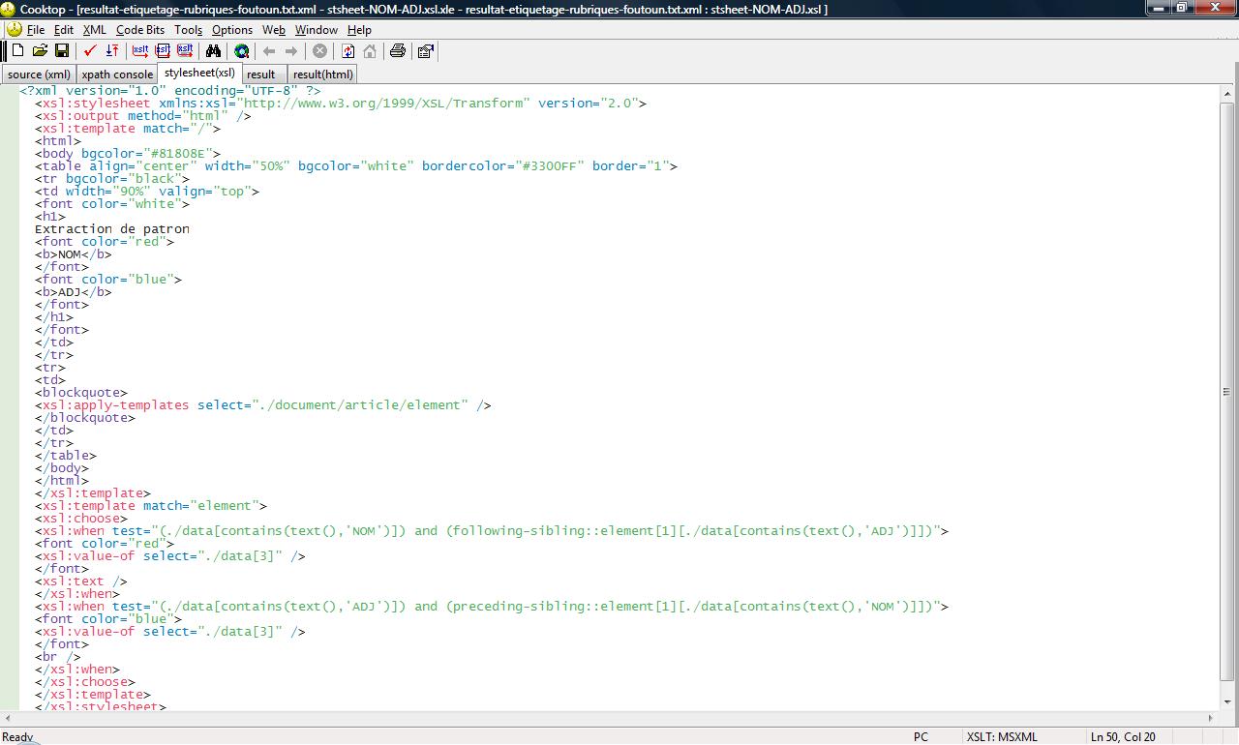Click the stop circle icon
Screen dimensions: 1239x745
pos(319,51)
